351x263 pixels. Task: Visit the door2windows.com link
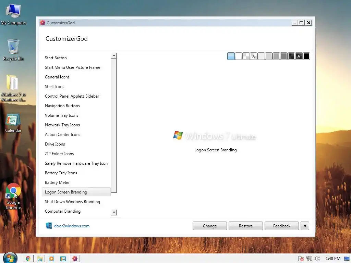point(72,226)
